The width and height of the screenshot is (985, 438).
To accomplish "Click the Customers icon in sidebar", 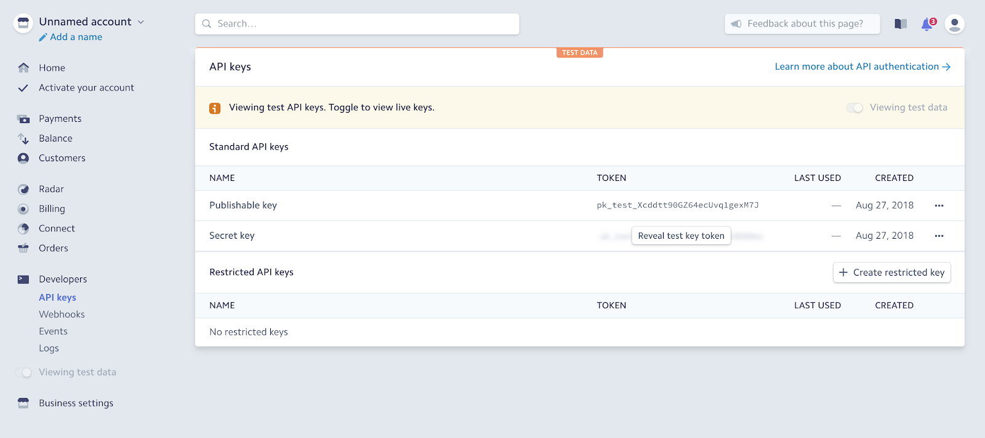I will 23,158.
